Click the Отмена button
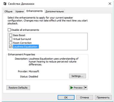114x102 pixels. [x=84, y=98]
